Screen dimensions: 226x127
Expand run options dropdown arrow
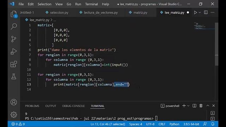point(200,13)
